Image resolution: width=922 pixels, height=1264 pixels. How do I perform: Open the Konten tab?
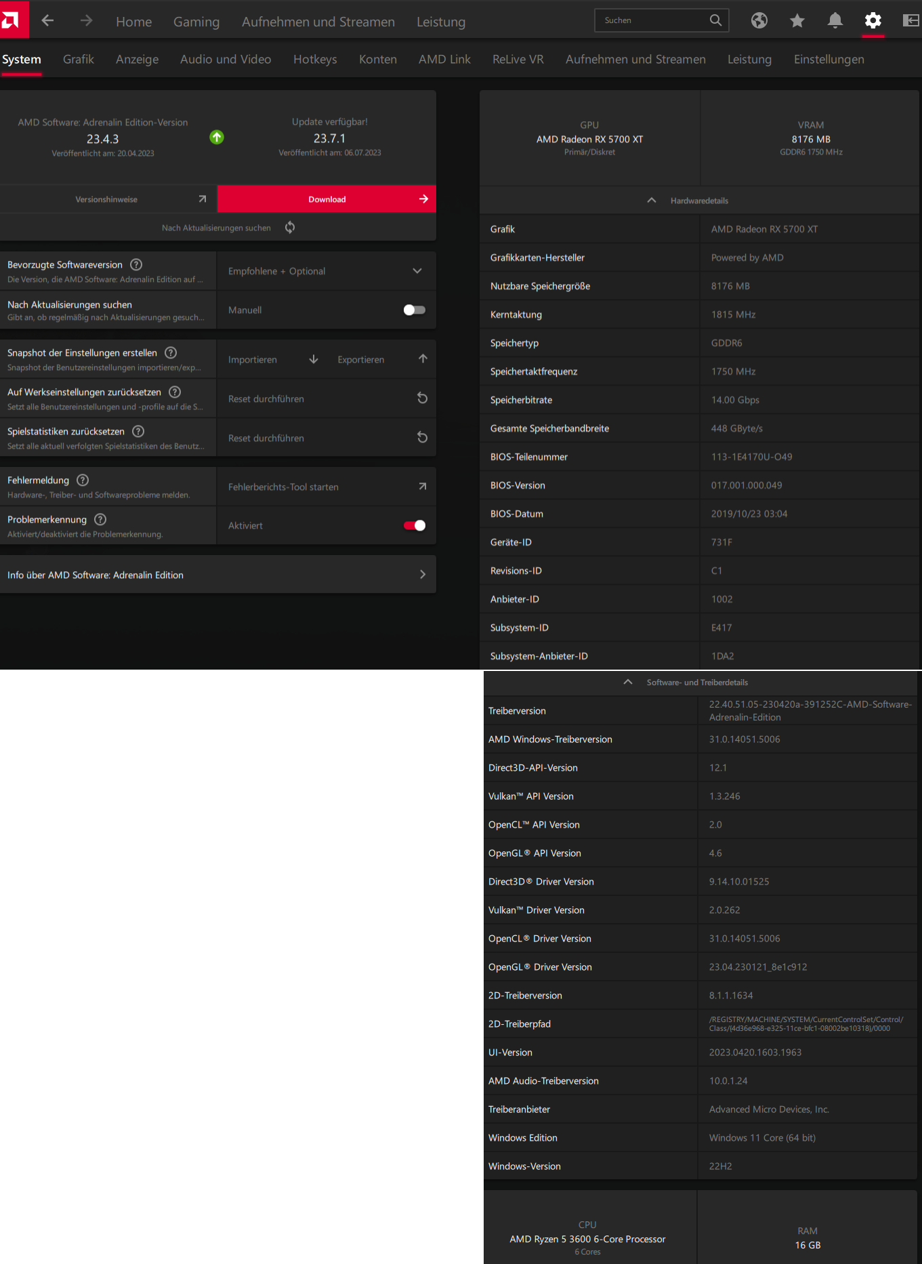[378, 59]
